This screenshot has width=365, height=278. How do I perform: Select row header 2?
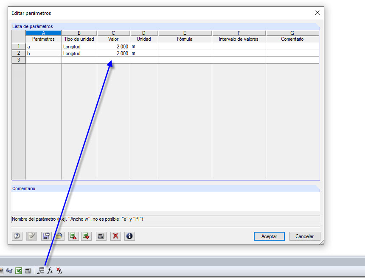[x=19, y=53]
